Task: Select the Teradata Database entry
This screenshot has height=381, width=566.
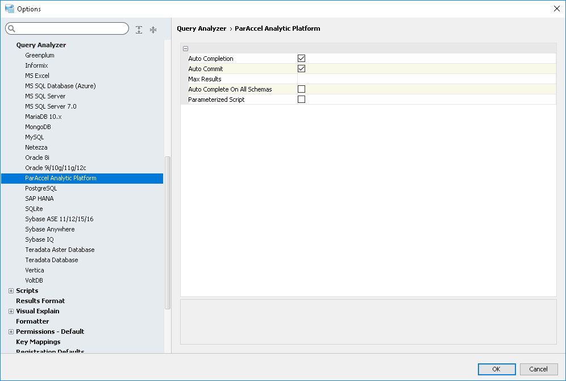Action: [52, 260]
